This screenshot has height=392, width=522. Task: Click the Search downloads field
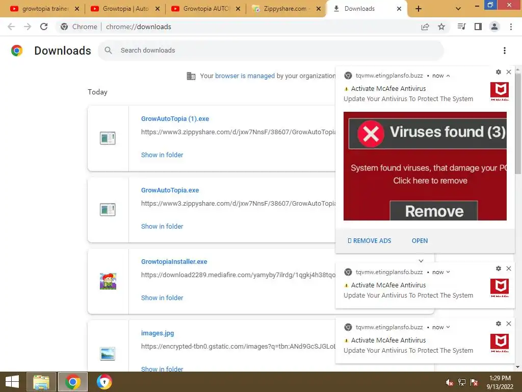(x=271, y=51)
